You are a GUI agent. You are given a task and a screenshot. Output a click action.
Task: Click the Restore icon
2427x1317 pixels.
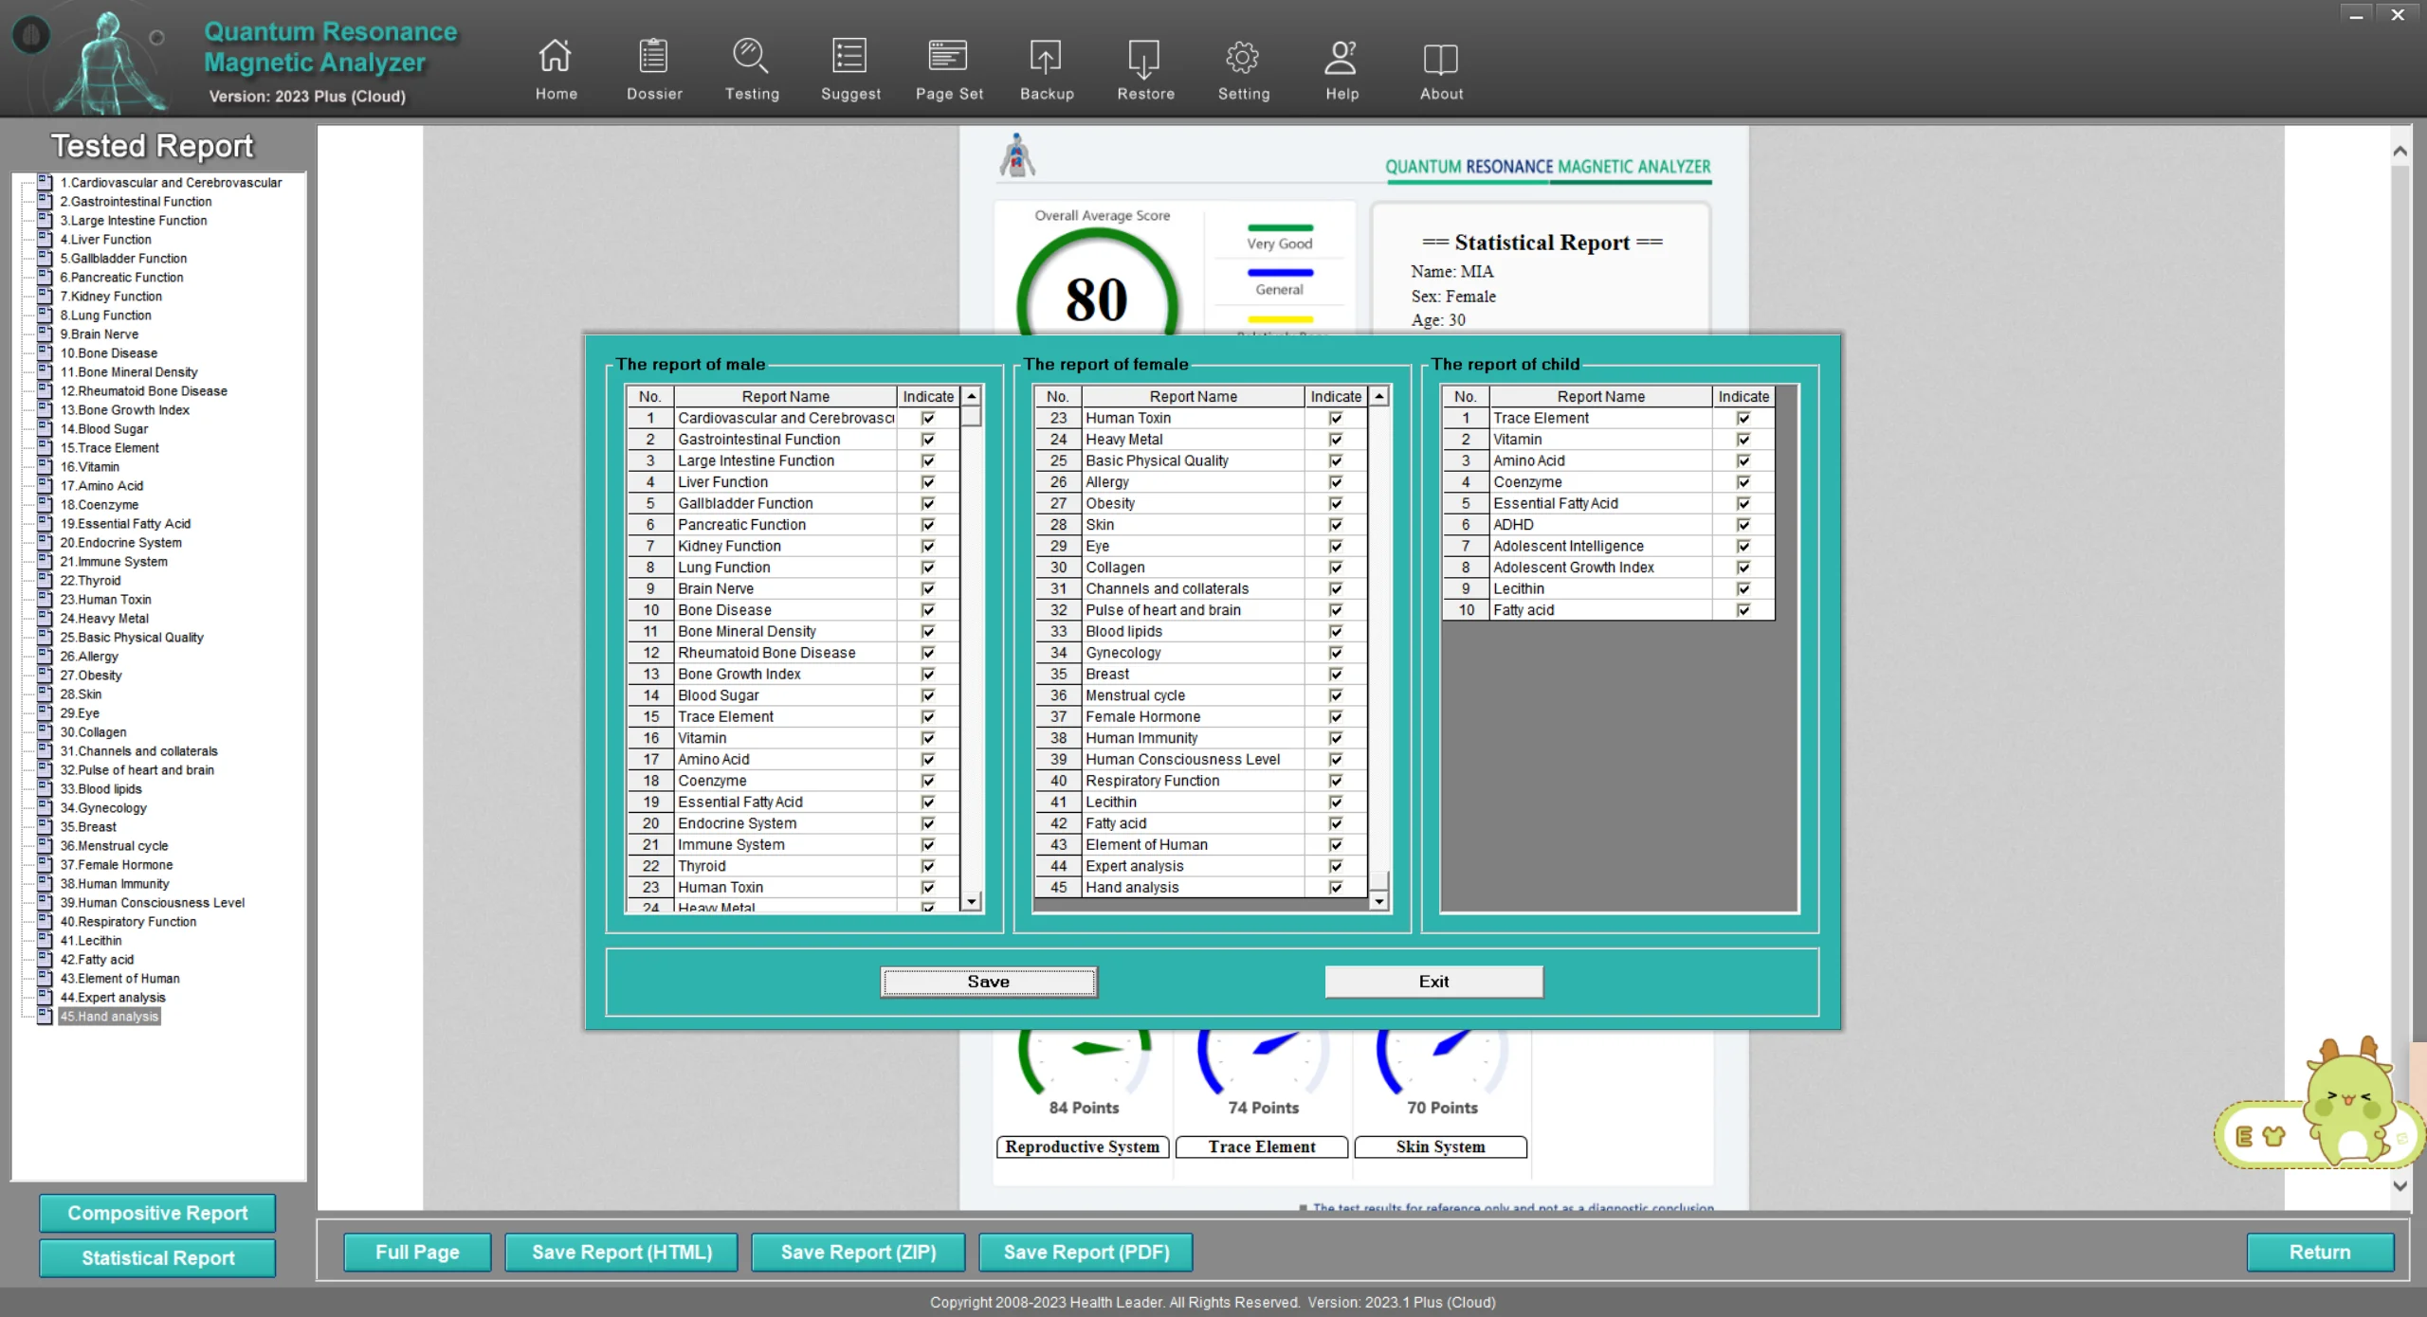pyautogui.click(x=1144, y=57)
